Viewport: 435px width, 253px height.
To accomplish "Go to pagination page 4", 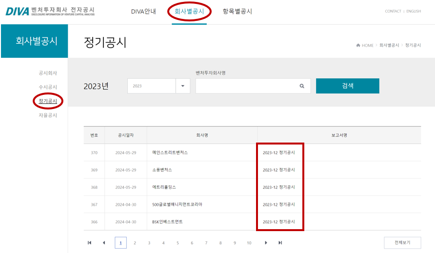I will (x=163, y=243).
